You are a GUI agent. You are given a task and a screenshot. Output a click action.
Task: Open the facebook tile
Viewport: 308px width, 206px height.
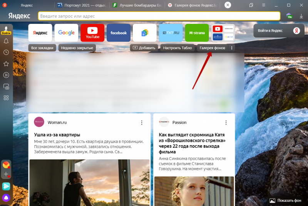coord(119,33)
